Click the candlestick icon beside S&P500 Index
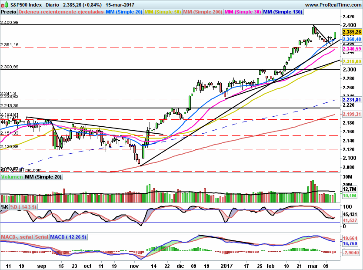This screenshot has width=363, height=270. point(5,4)
